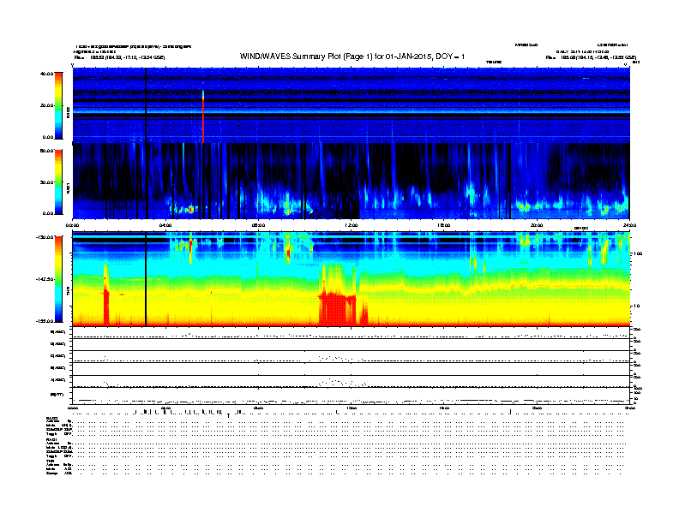Click the lowest line-trace panel above status rows

click(351, 396)
